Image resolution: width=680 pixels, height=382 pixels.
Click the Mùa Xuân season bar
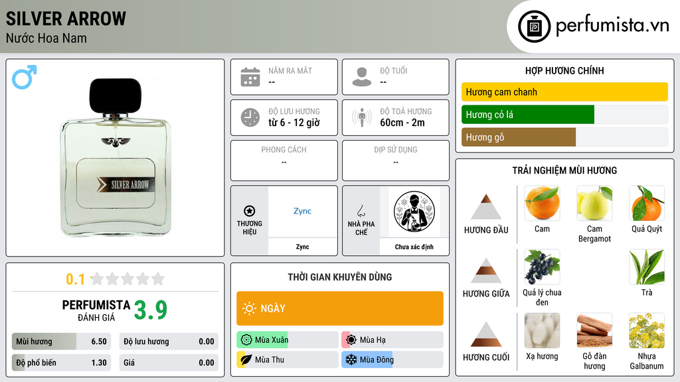[287, 340]
